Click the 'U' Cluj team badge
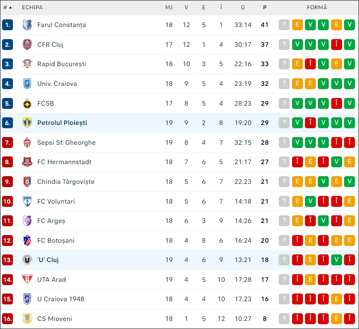 [27, 260]
